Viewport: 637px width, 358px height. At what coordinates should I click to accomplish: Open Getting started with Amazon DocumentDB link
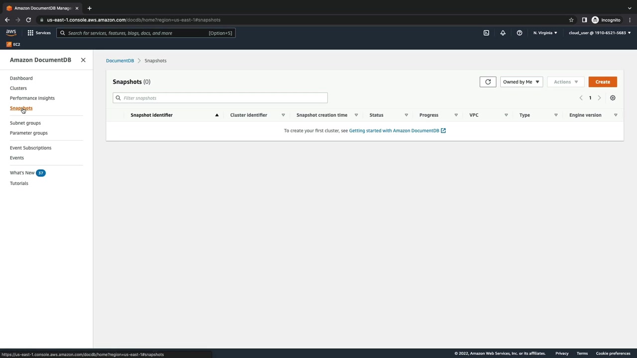pyautogui.click(x=397, y=131)
